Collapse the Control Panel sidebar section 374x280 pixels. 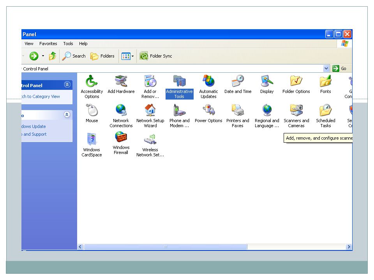click(x=67, y=85)
